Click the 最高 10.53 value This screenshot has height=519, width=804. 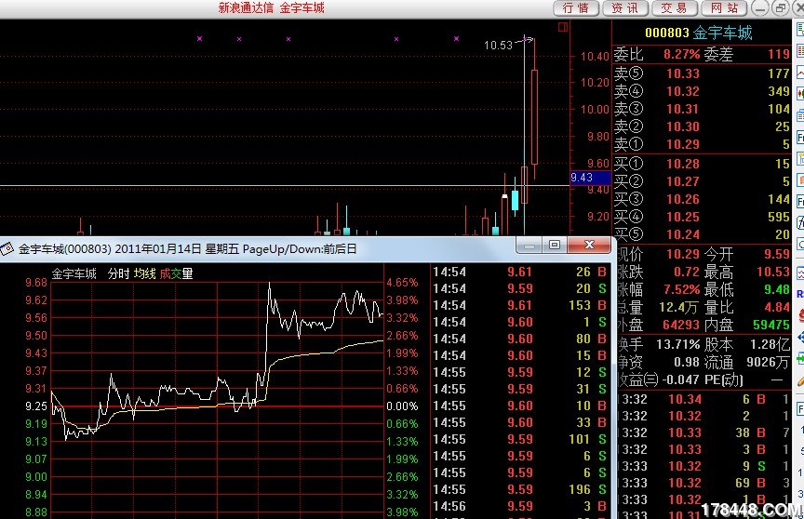[x=773, y=272]
